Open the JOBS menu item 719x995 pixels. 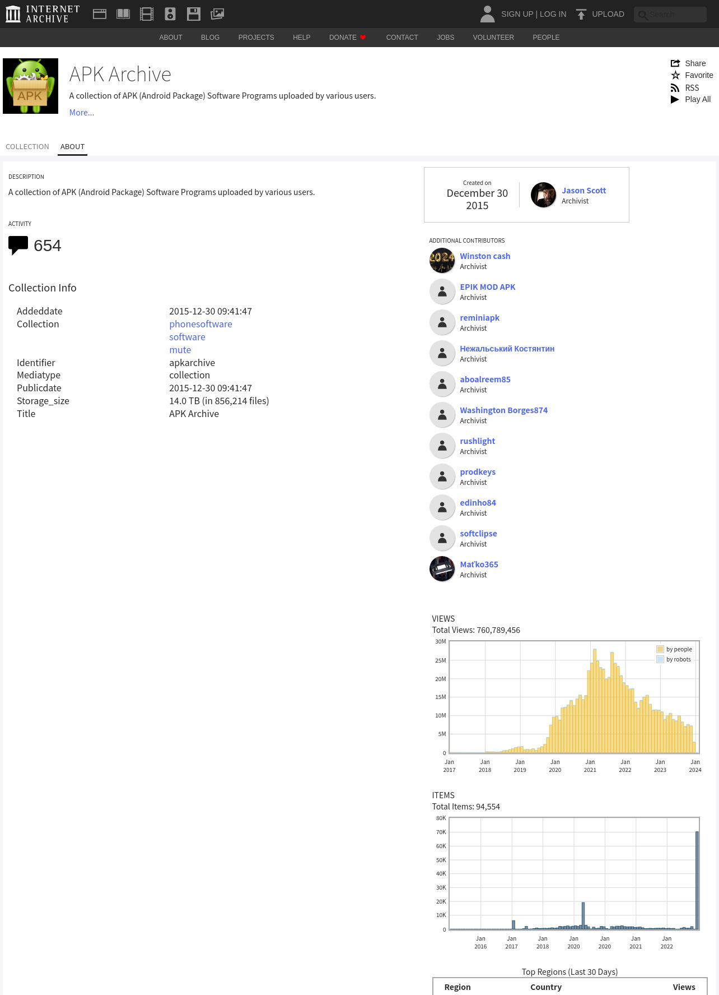(445, 38)
